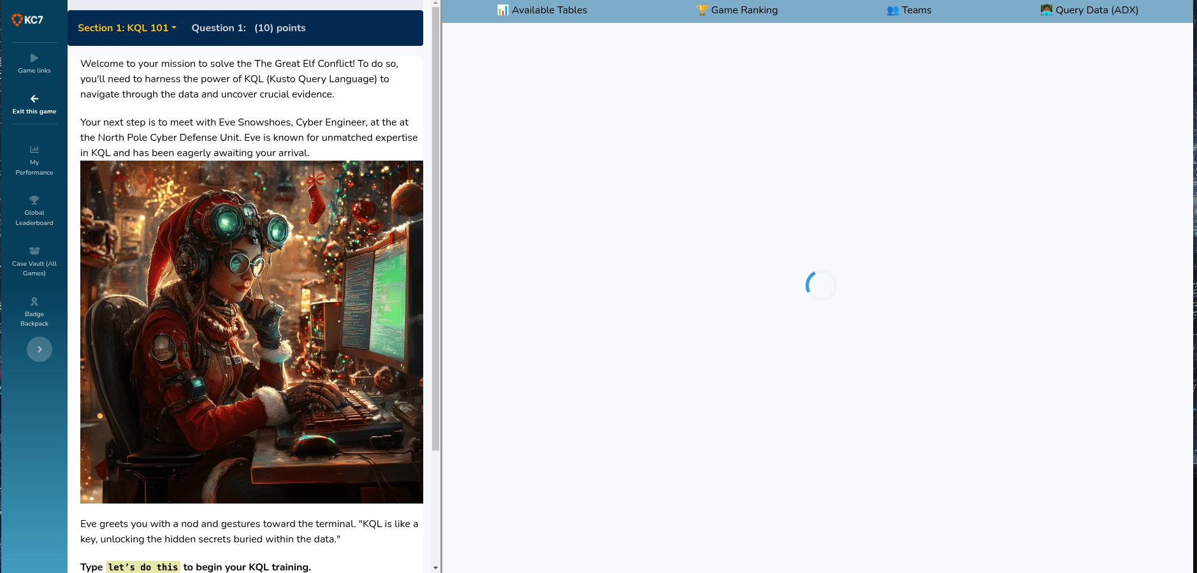
Task: Switch to Available Tables tab
Action: point(542,10)
